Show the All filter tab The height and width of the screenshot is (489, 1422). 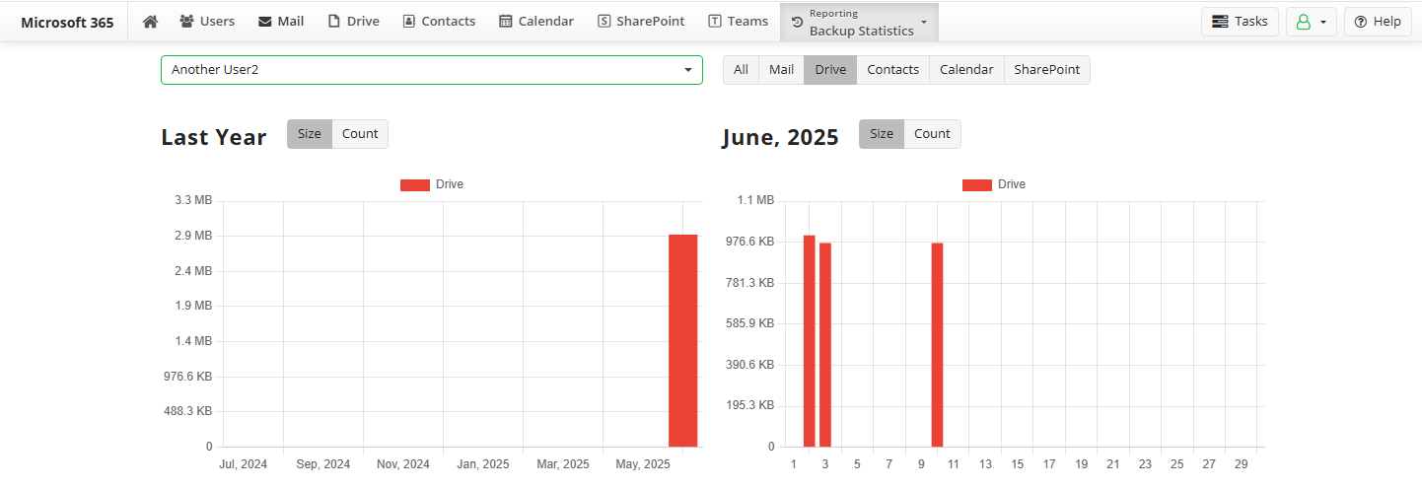click(741, 70)
